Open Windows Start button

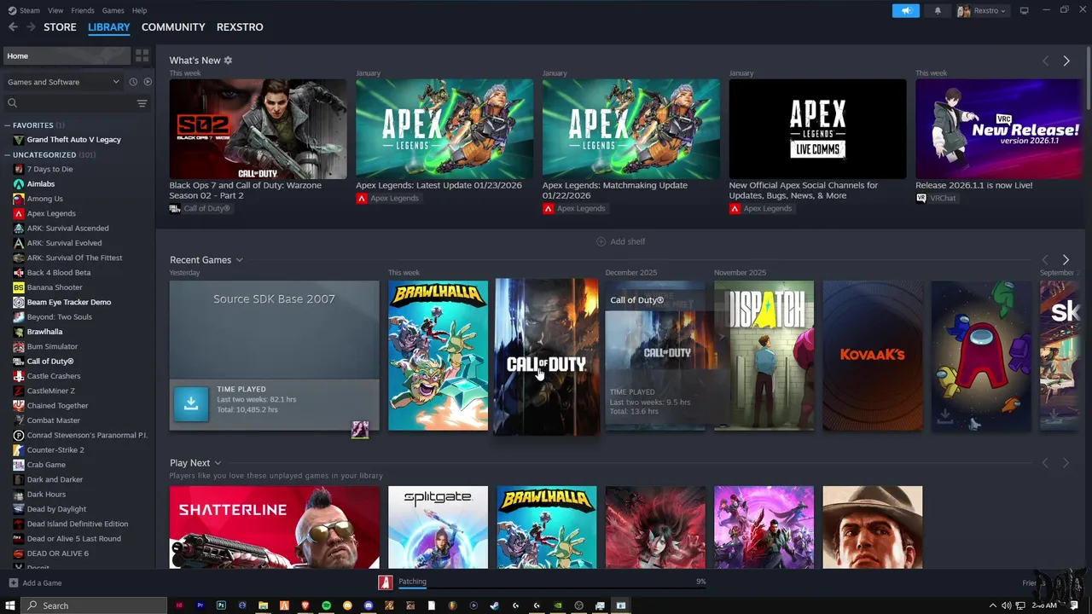click(10, 605)
